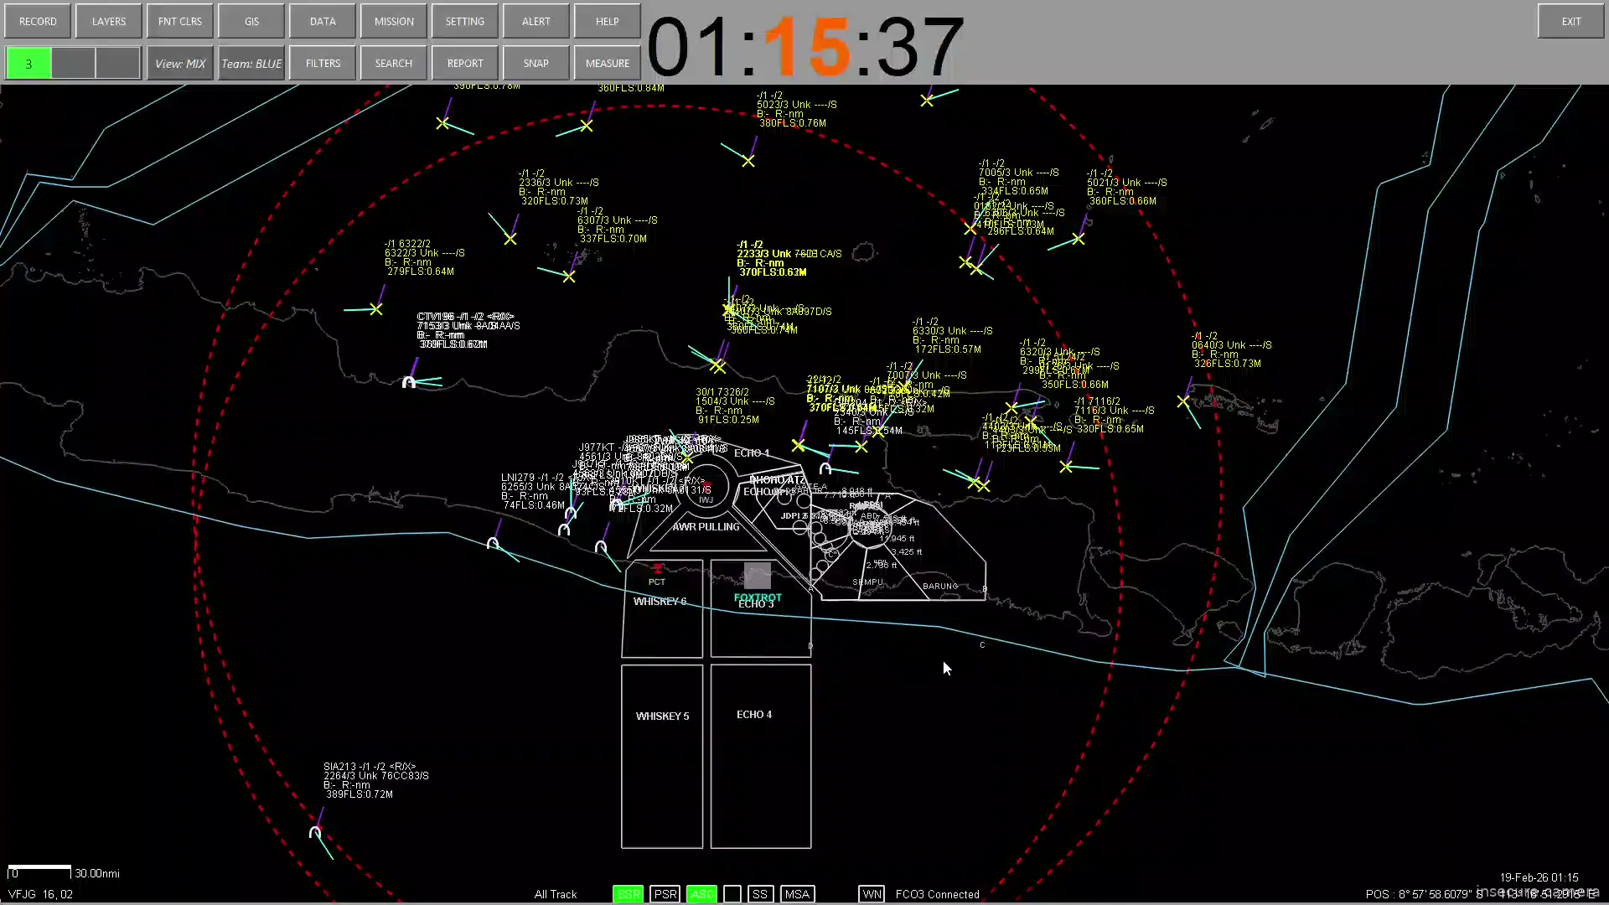
Task: Toggle the SSR track filter
Action: [x=628, y=894]
